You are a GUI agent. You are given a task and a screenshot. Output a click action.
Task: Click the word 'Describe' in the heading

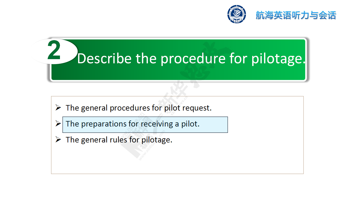105,59
